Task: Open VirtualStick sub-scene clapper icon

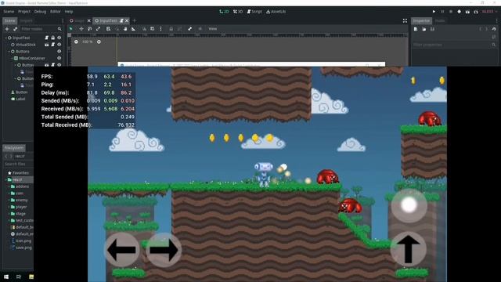Action: (x=47, y=45)
